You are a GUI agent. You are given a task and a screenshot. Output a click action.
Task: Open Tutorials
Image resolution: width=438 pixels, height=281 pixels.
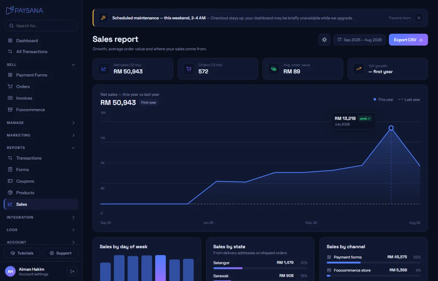[22, 253]
